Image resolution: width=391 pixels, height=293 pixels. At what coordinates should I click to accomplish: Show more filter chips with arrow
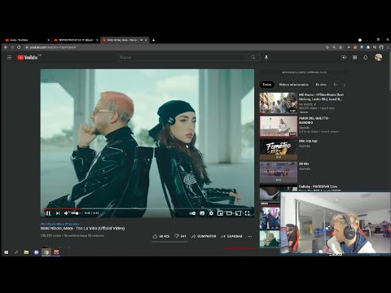[345, 85]
